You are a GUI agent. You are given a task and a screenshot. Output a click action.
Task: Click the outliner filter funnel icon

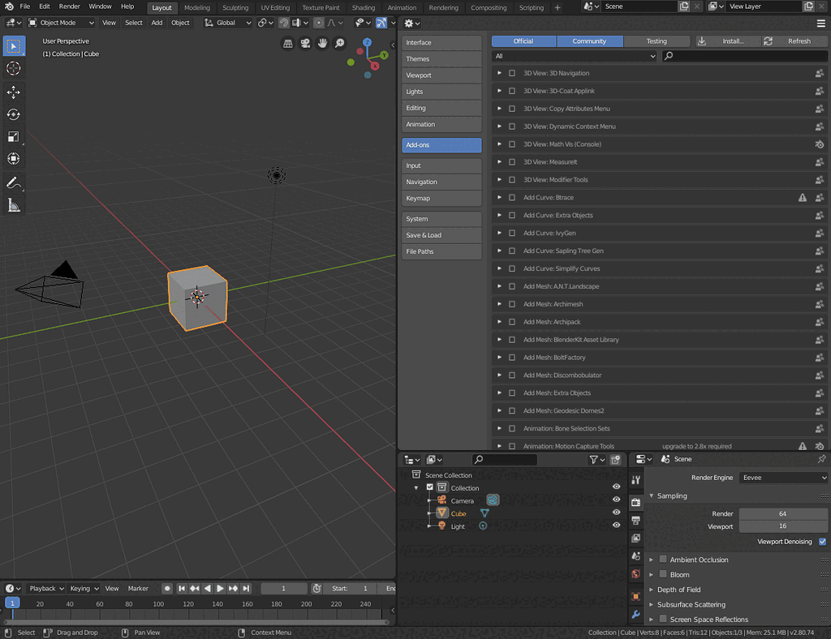(x=596, y=460)
